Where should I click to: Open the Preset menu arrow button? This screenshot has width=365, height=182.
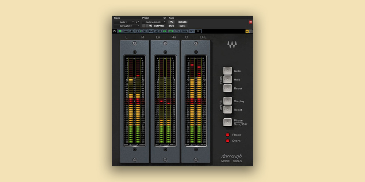point(165,18)
